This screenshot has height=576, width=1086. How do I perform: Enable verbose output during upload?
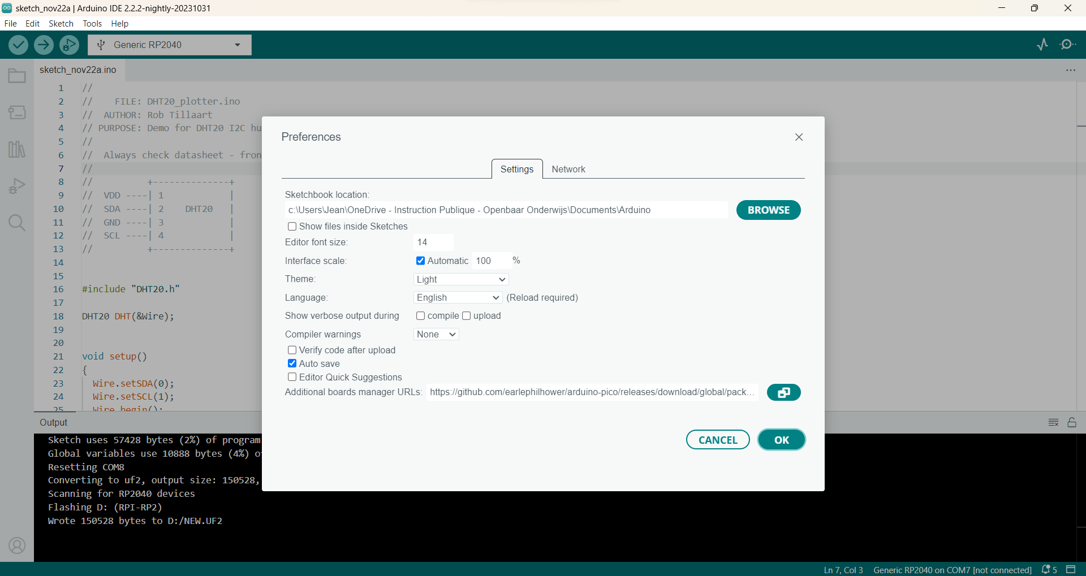(x=466, y=315)
